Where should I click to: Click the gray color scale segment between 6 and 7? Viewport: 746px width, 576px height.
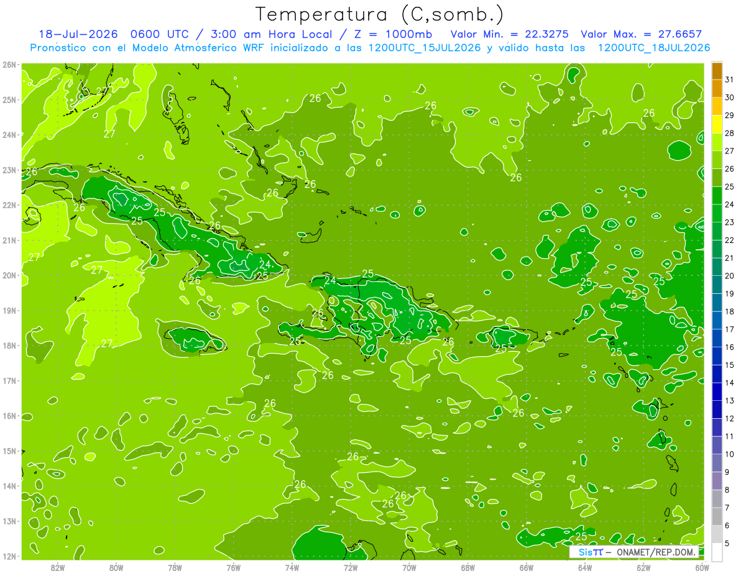tap(717, 516)
